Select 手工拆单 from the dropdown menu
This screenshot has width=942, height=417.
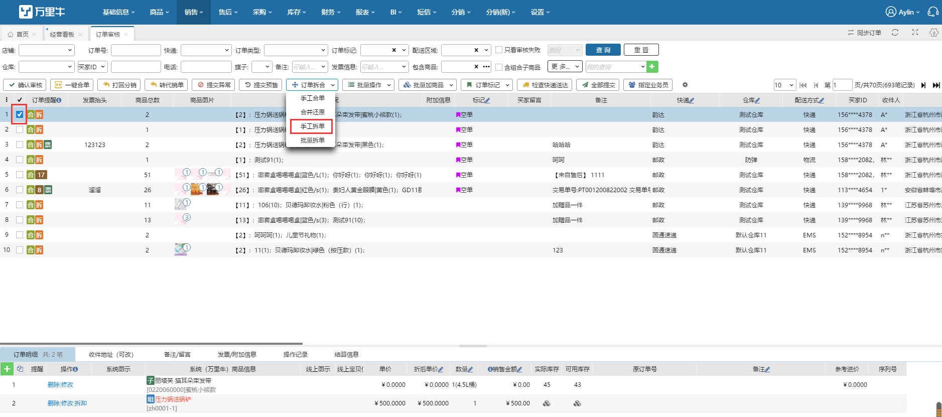coord(312,126)
